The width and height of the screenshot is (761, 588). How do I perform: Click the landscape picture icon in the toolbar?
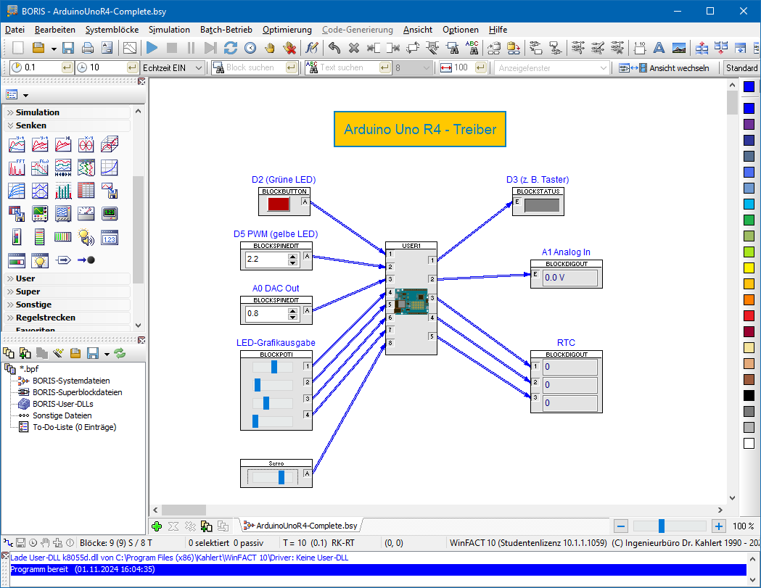tap(679, 48)
